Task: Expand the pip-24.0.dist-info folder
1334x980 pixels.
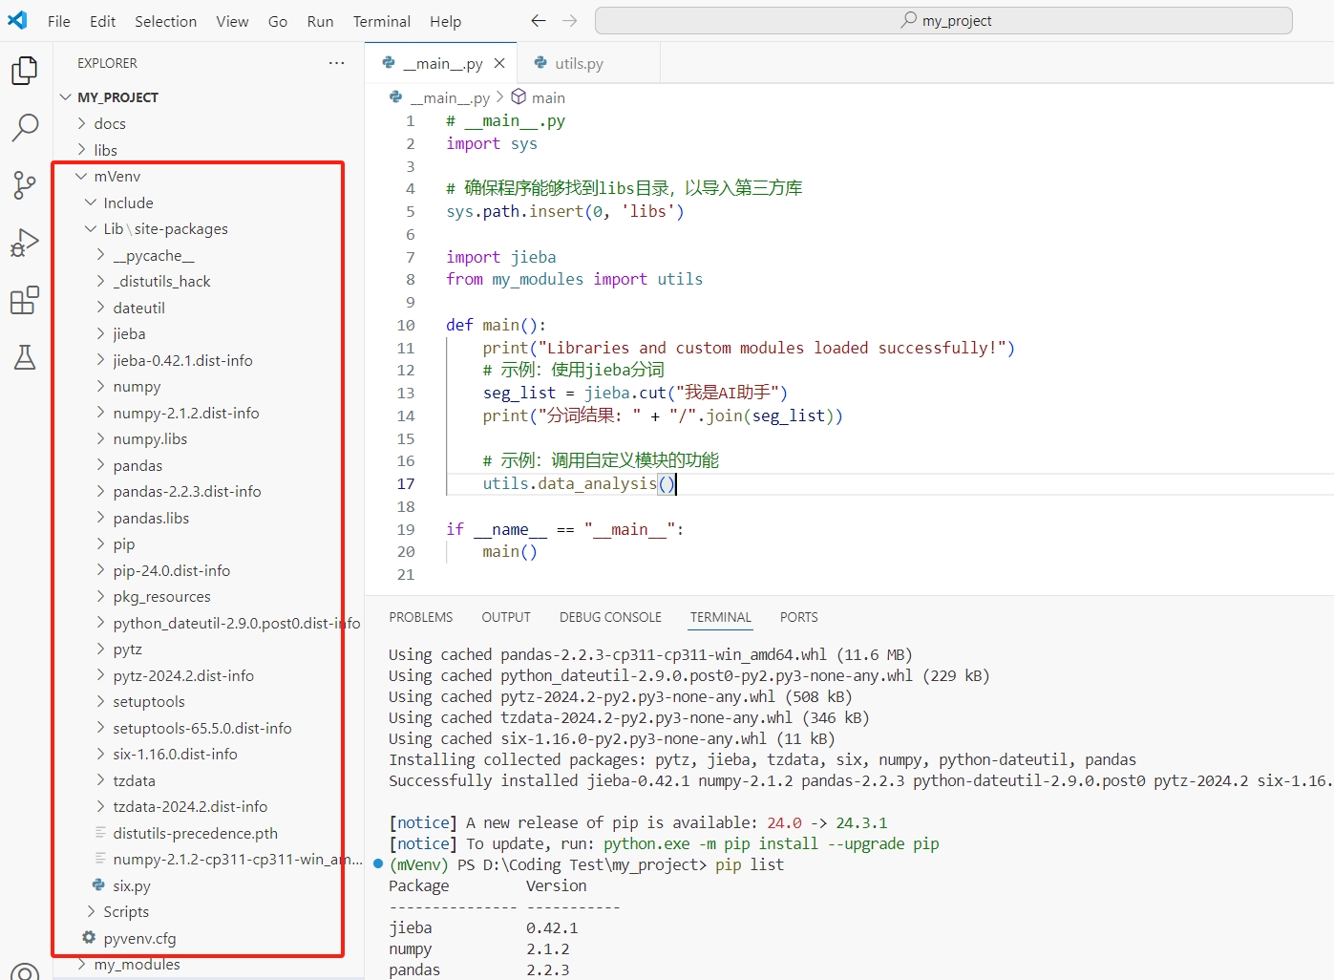Action: pos(208,570)
